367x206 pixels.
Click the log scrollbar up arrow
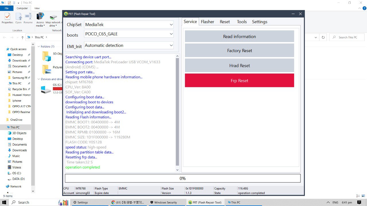[177, 56]
